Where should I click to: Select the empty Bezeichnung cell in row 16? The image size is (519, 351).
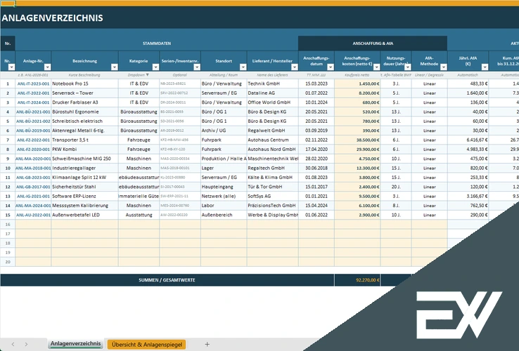pyautogui.click(x=84, y=225)
